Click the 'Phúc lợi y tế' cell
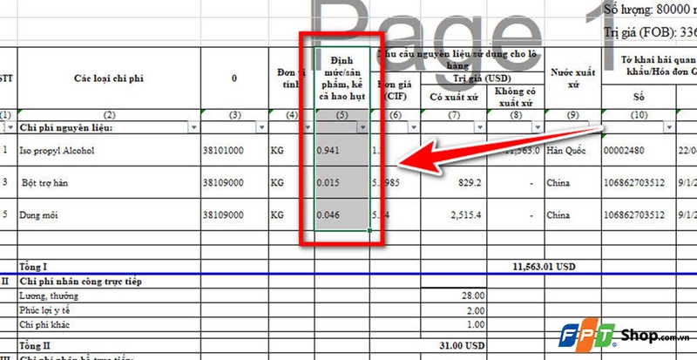This screenshot has width=697, height=360. pyautogui.click(x=109, y=310)
